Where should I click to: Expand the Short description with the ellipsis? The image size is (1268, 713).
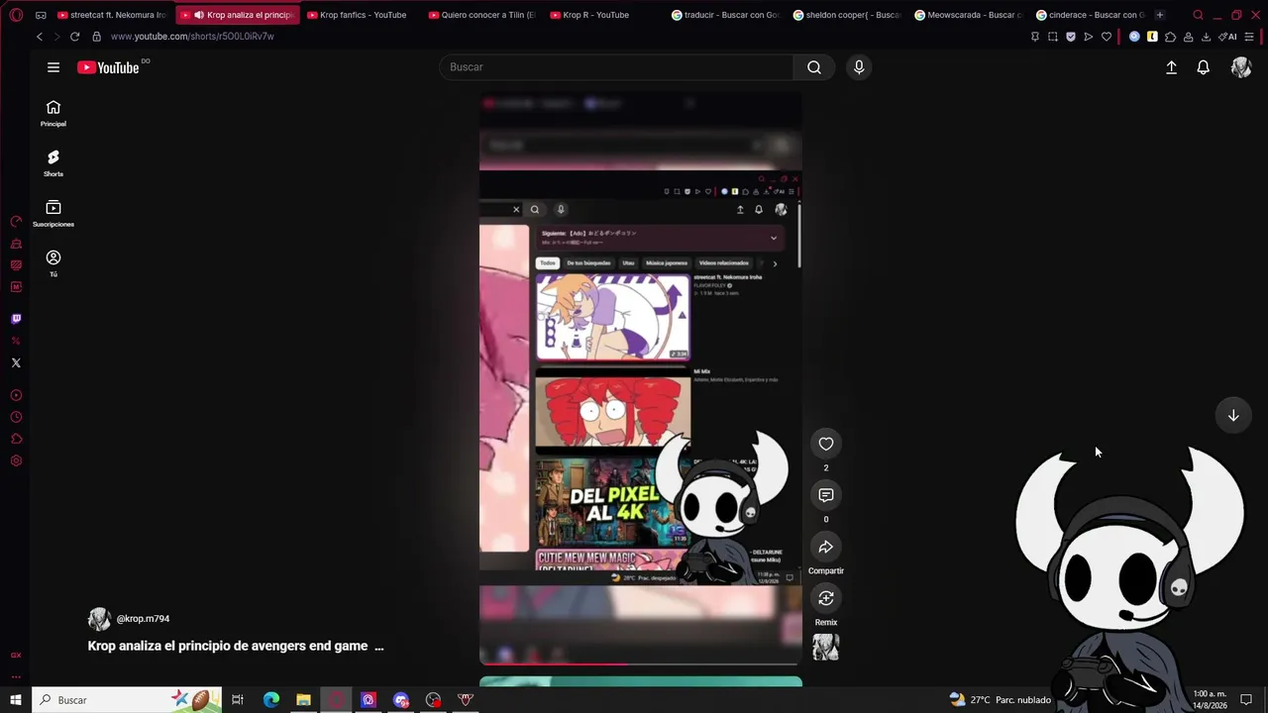(378, 646)
